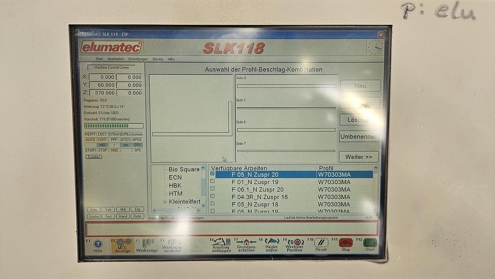Click the REFPT status cell
495x279 pixels.
[x=90, y=134]
